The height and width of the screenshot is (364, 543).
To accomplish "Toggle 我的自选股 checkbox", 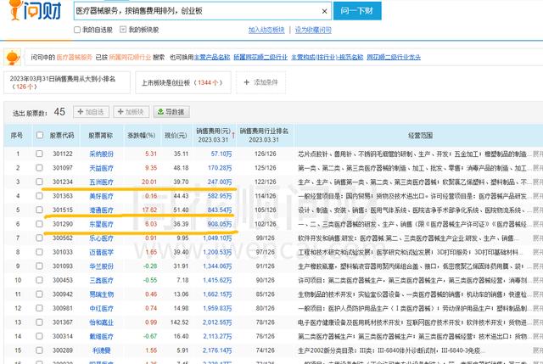I will pos(77,30).
